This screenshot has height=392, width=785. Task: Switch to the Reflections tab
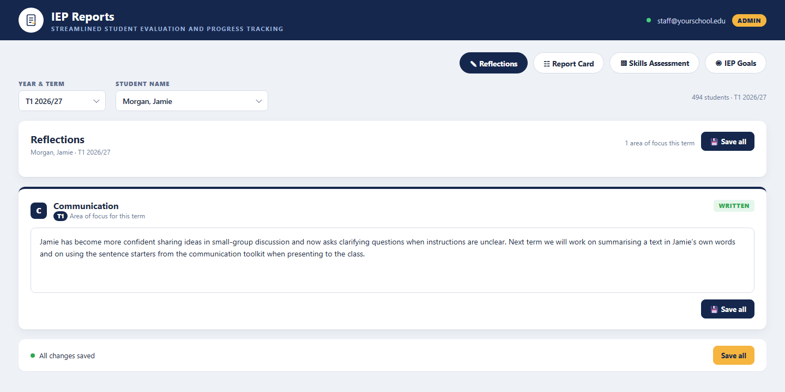493,63
